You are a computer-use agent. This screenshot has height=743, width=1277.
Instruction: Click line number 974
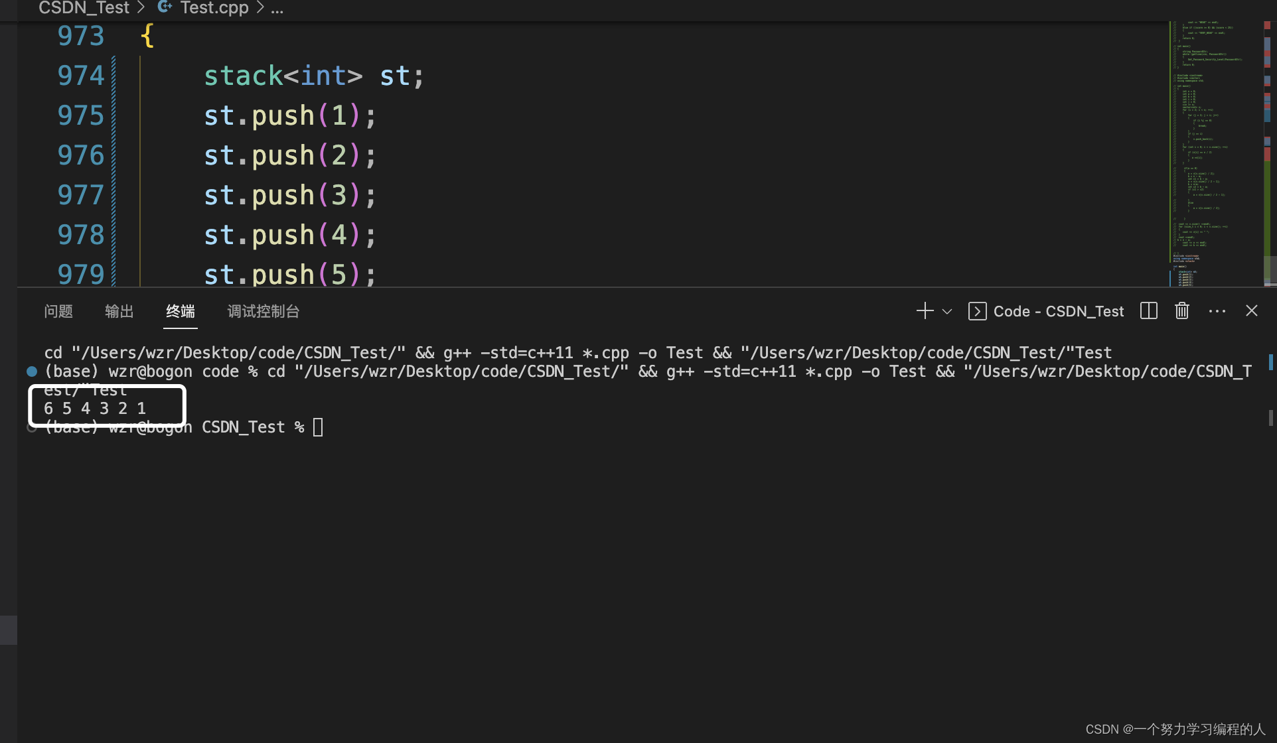pos(81,76)
